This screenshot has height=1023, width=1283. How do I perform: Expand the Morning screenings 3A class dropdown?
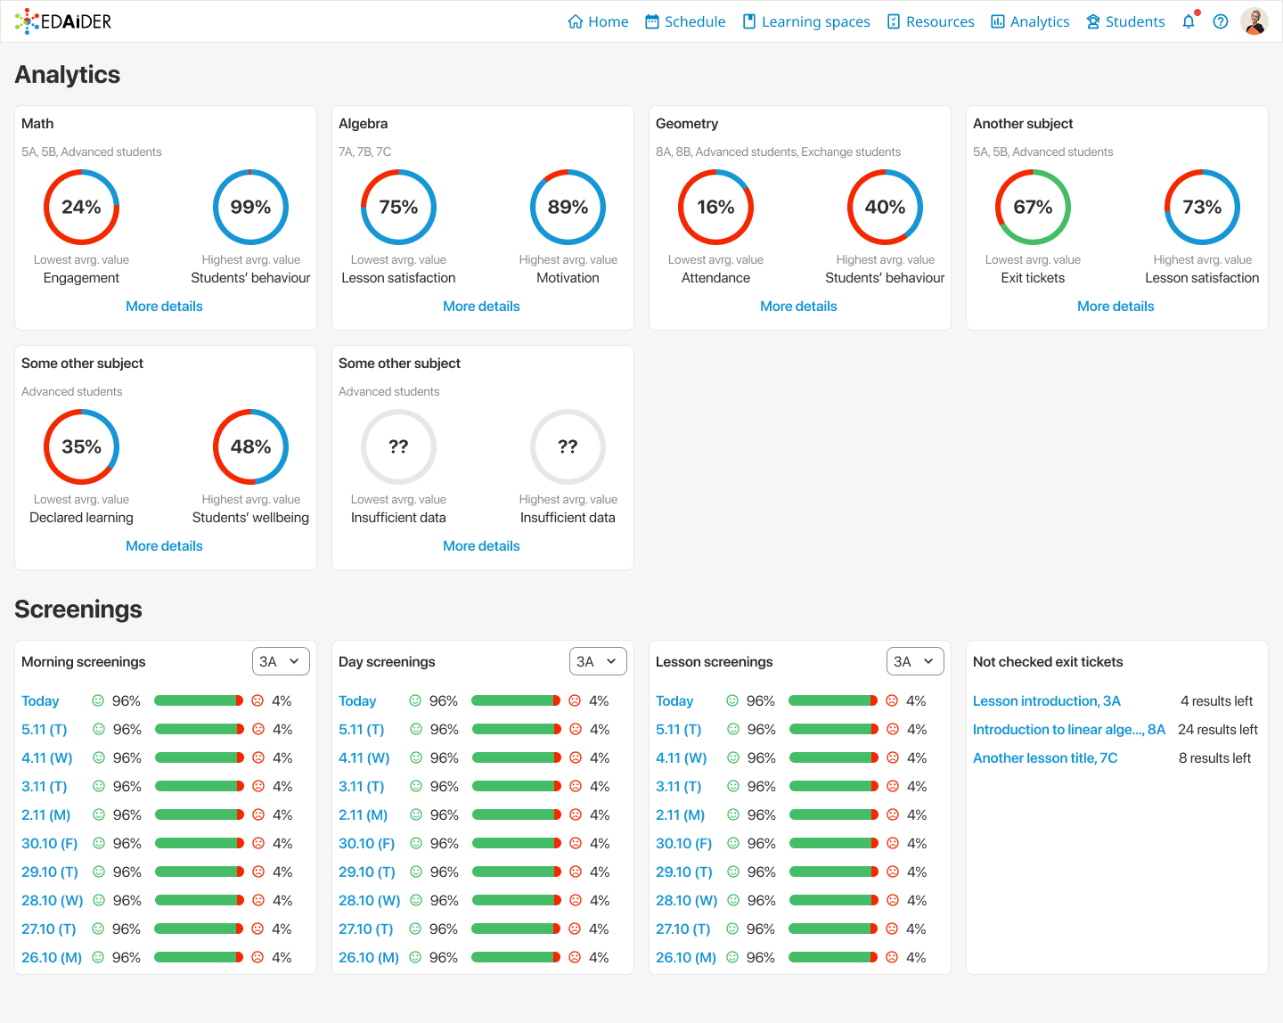click(x=281, y=661)
